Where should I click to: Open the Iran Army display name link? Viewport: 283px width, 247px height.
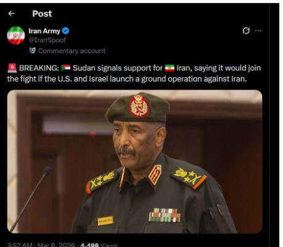tap(44, 31)
